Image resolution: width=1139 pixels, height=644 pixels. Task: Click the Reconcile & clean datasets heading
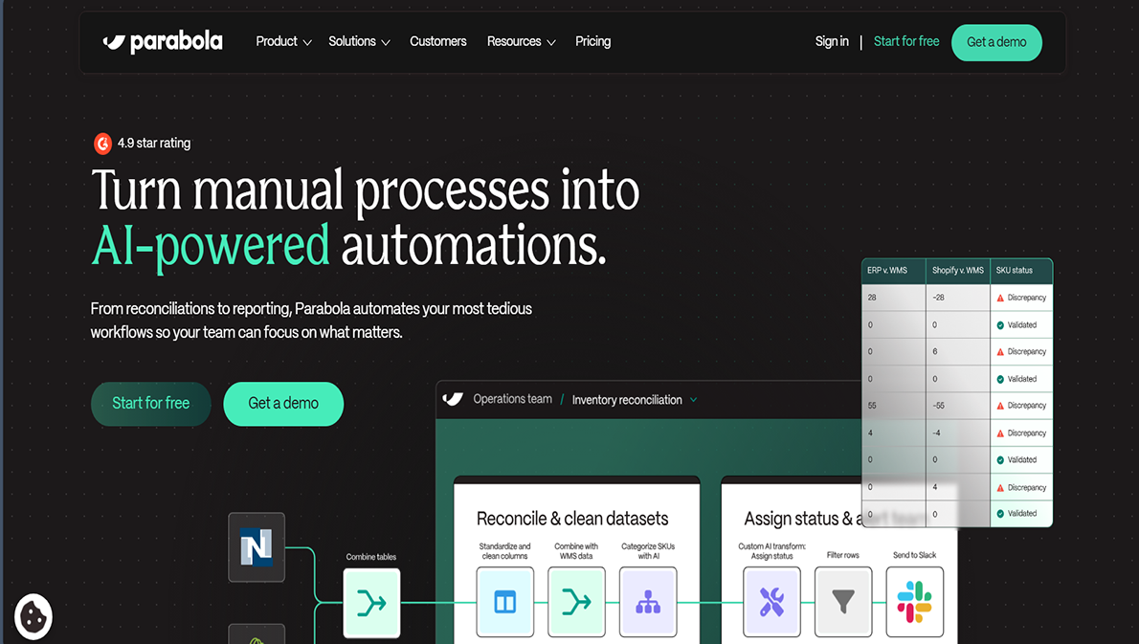click(572, 519)
